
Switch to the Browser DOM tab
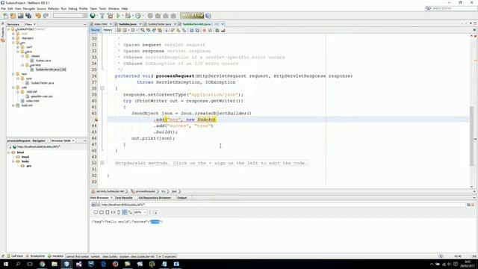tap(60, 140)
